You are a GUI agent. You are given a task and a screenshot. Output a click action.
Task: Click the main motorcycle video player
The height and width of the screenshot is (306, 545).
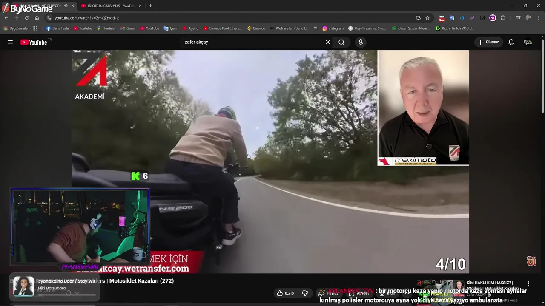pyautogui.click(x=270, y=161)
